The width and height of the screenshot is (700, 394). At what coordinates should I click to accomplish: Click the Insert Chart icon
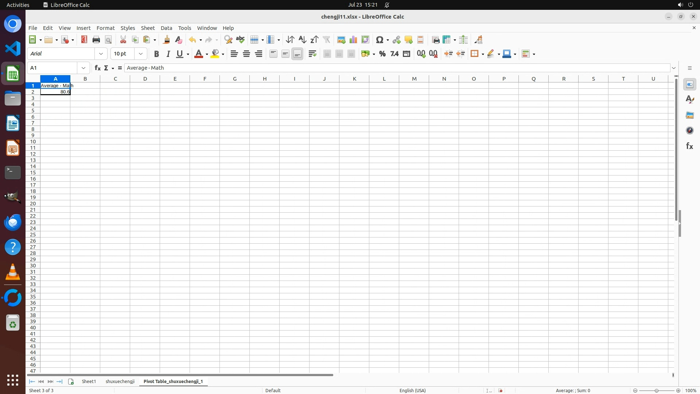coord(353,40)
